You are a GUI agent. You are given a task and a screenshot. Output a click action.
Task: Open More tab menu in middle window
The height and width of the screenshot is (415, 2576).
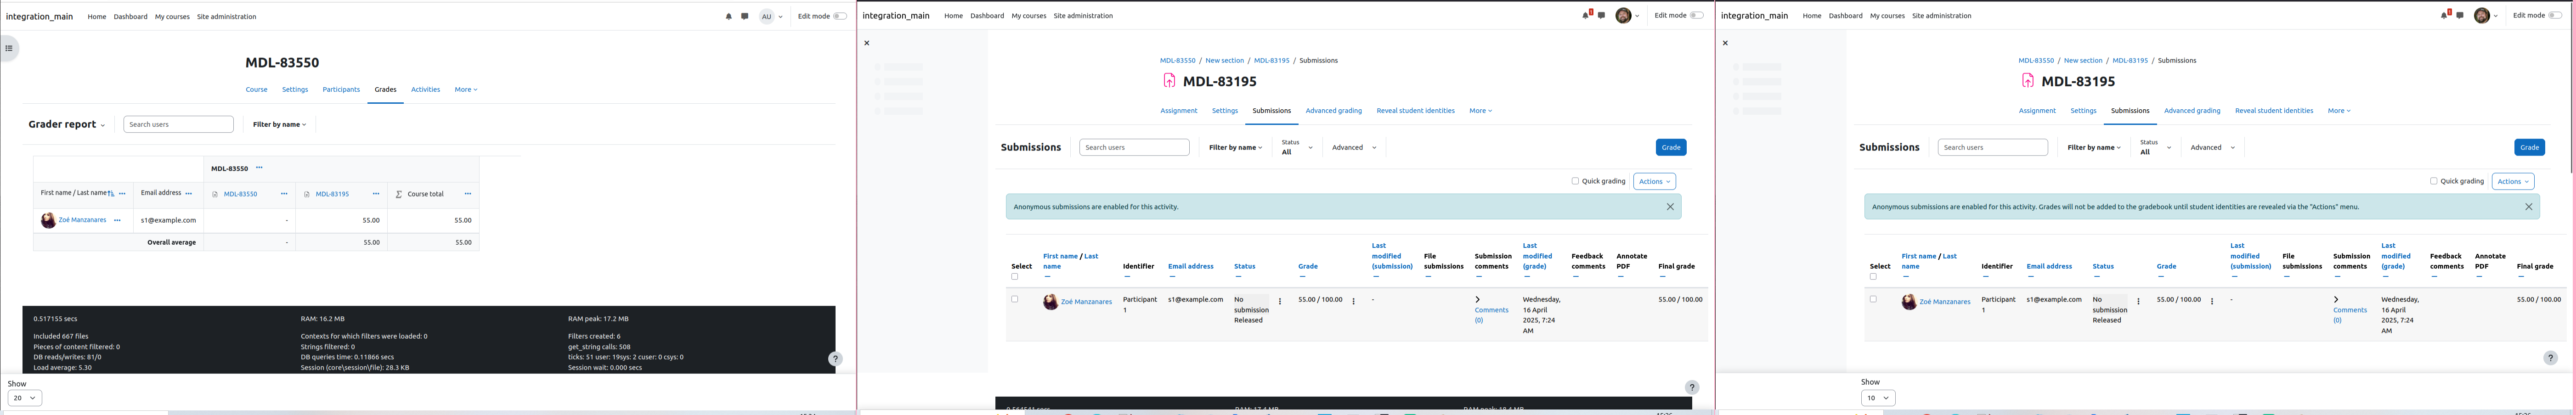(1480, 111)
